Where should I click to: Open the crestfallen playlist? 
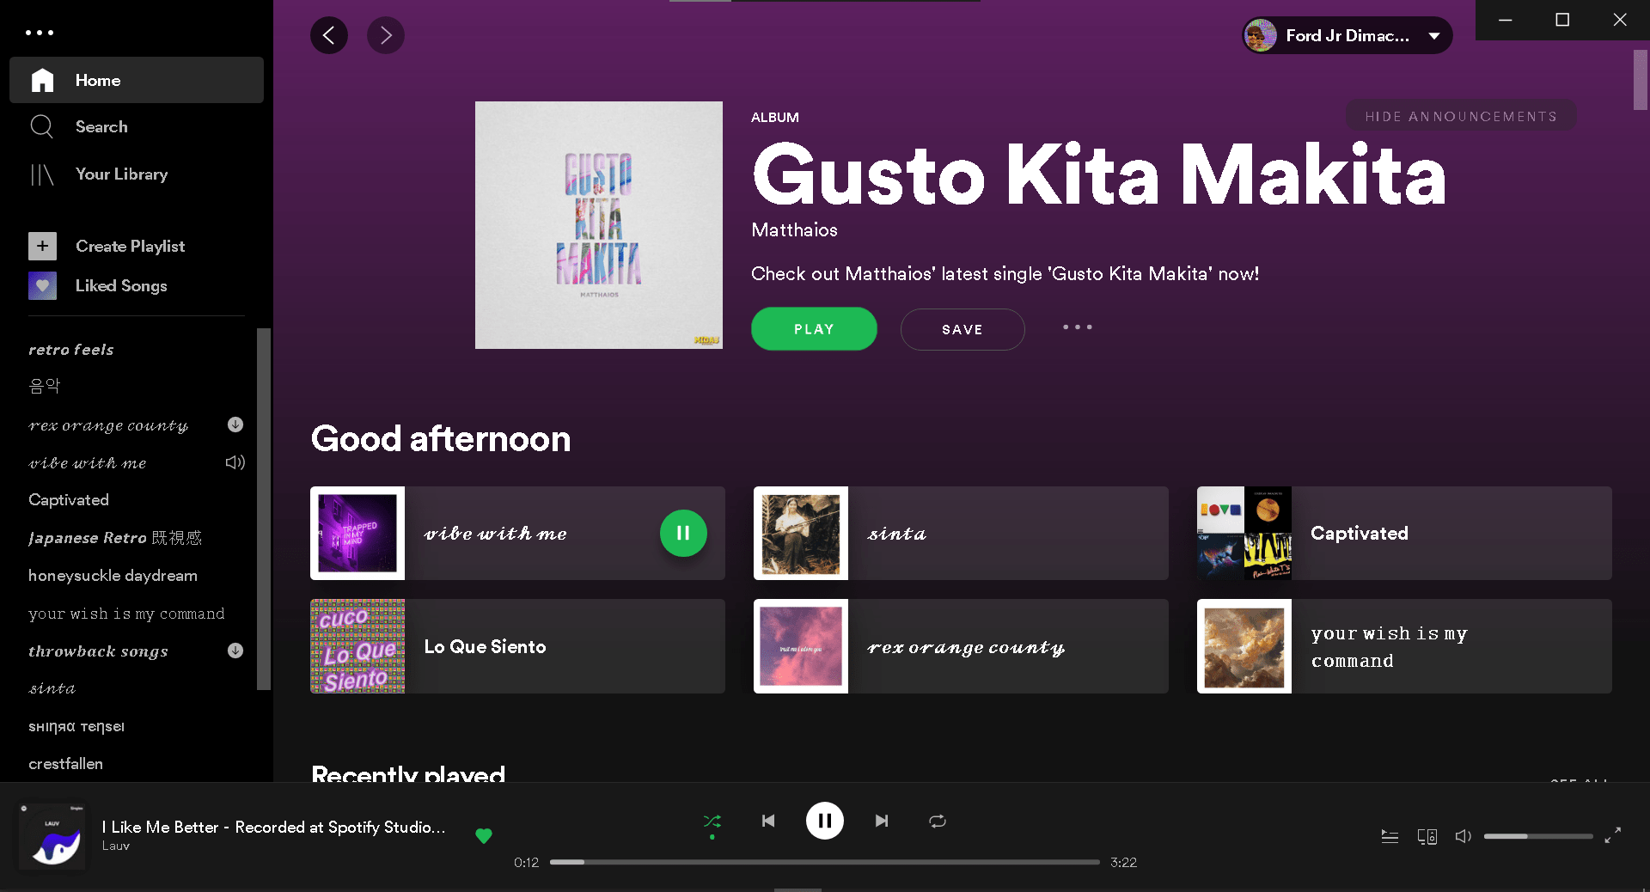[65, 763]
